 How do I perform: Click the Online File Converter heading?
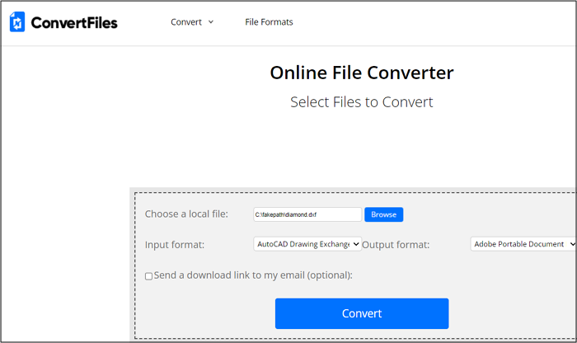[x=362, y=73]
